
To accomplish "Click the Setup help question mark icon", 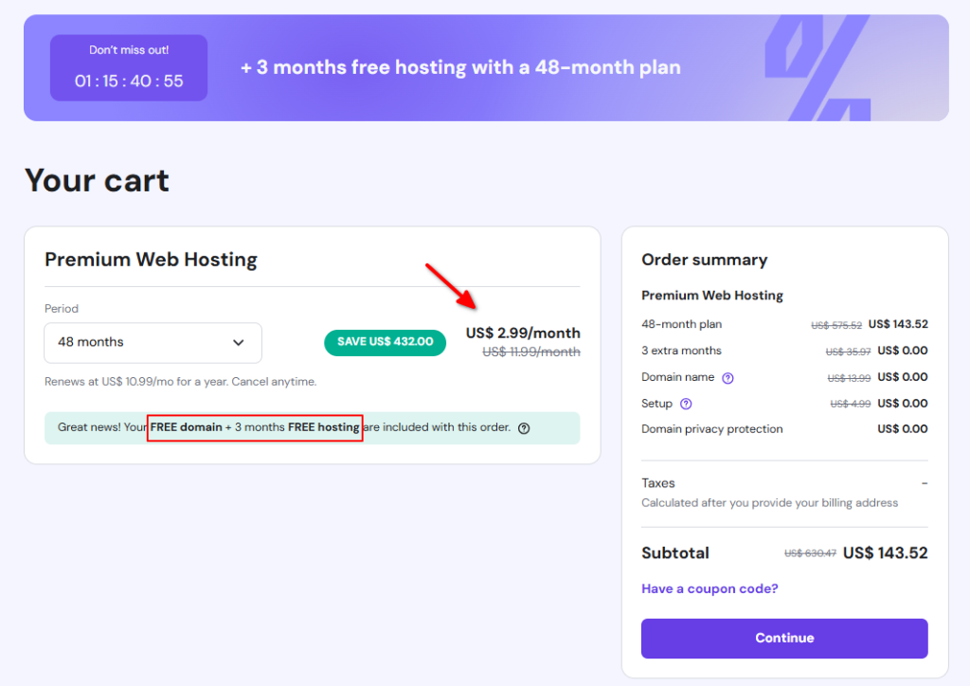I will pos(686,404).
